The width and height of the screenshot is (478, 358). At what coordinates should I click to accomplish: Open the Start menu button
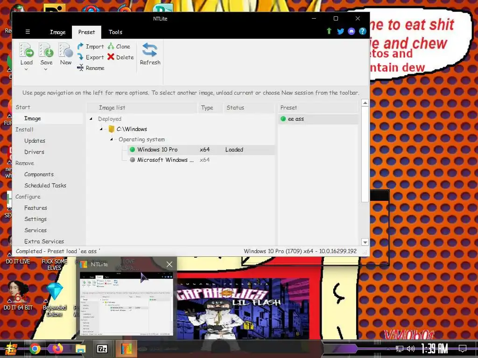coord(11,349)
